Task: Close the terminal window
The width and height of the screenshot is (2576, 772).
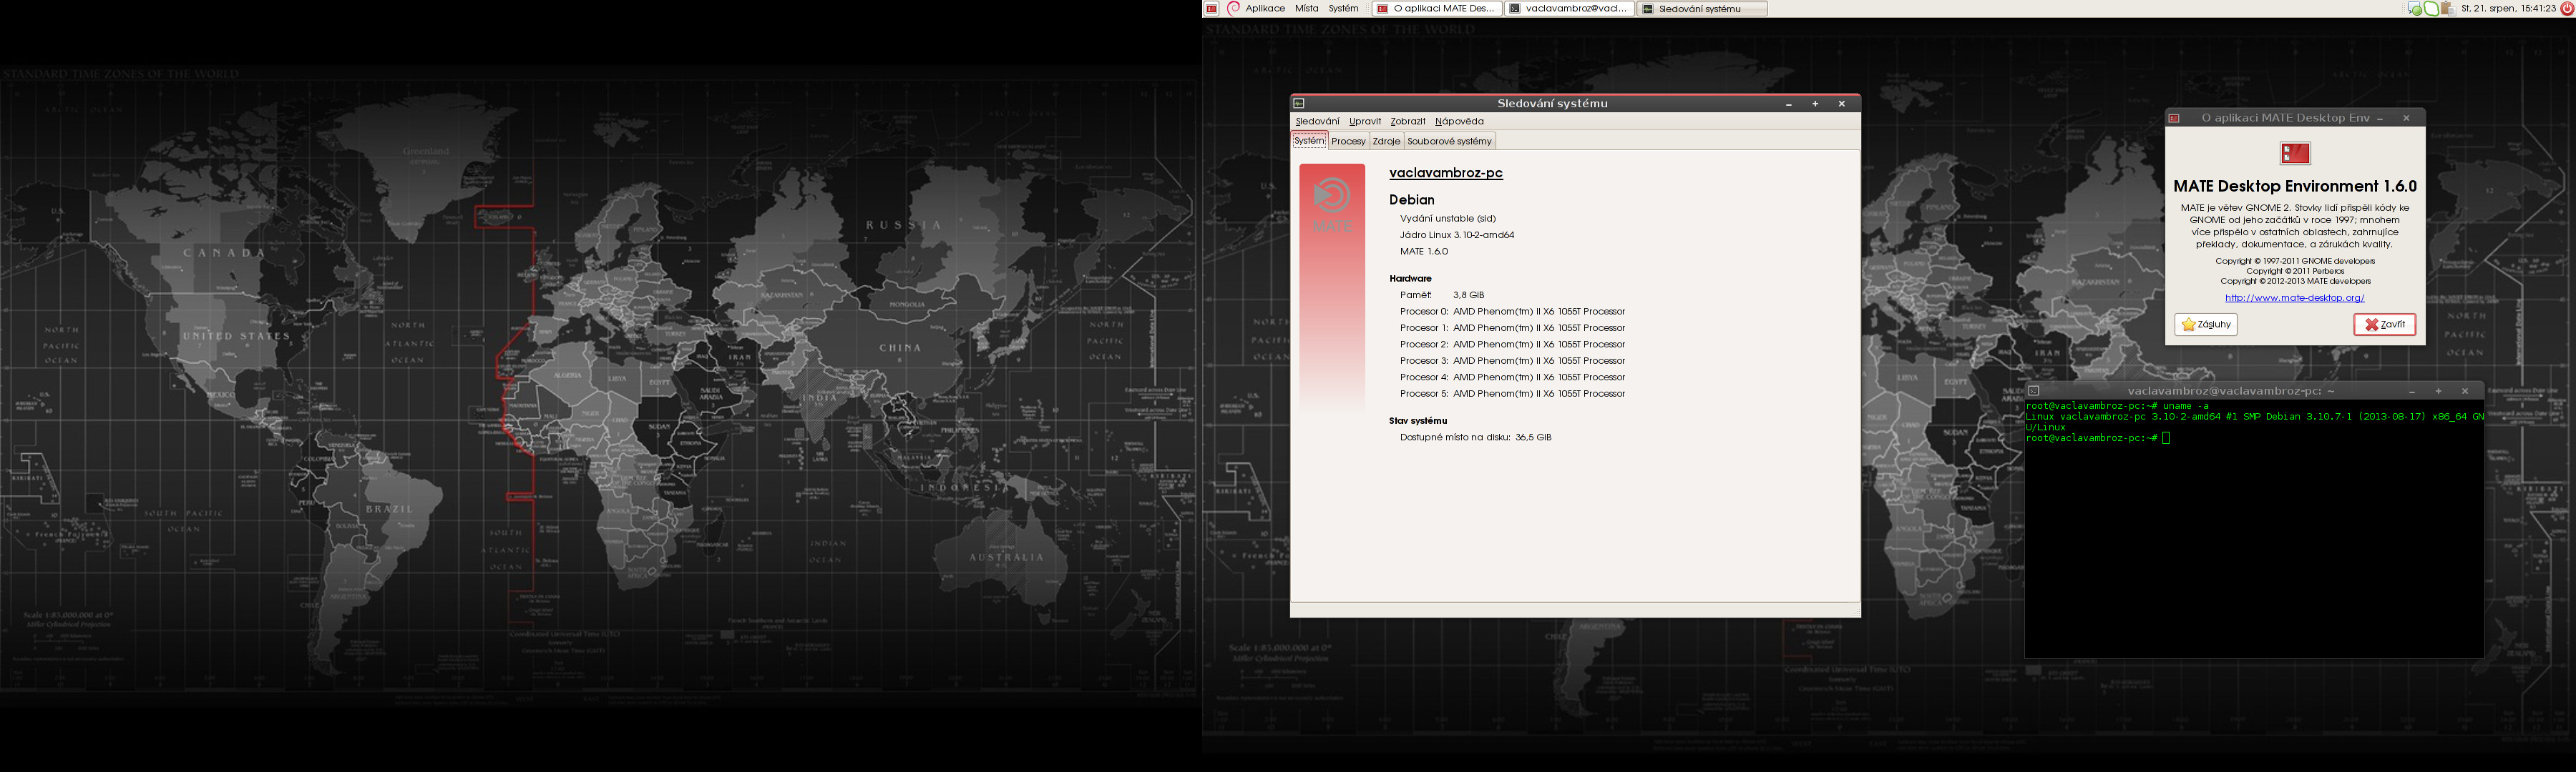Action: coord(2464,390)
